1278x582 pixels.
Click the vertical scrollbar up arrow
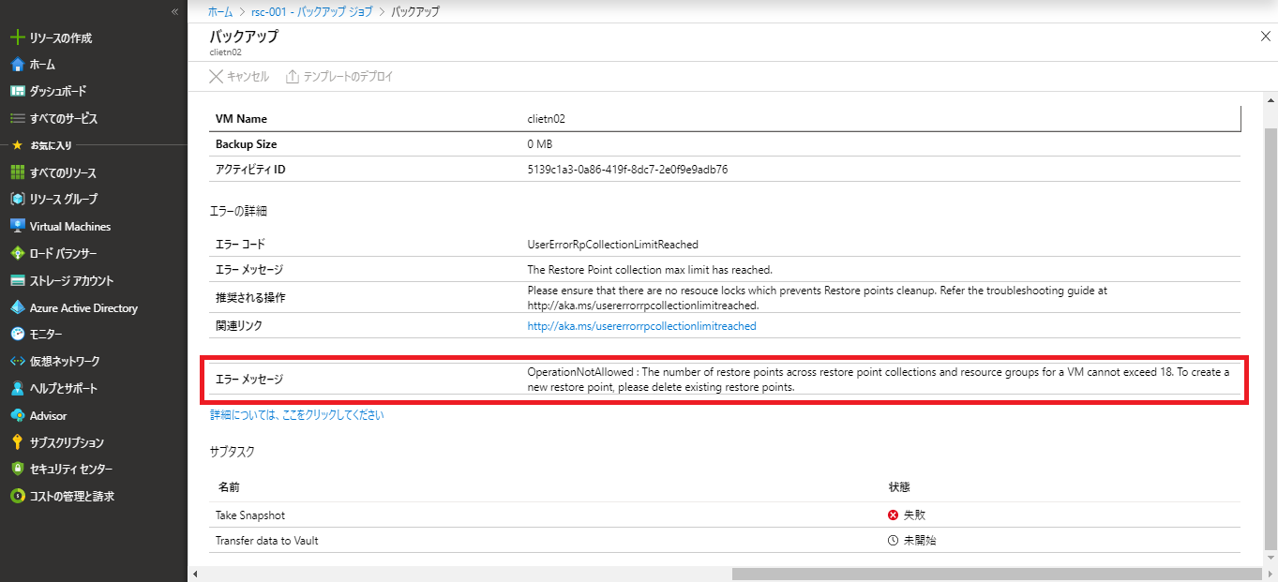(1270, 99)
